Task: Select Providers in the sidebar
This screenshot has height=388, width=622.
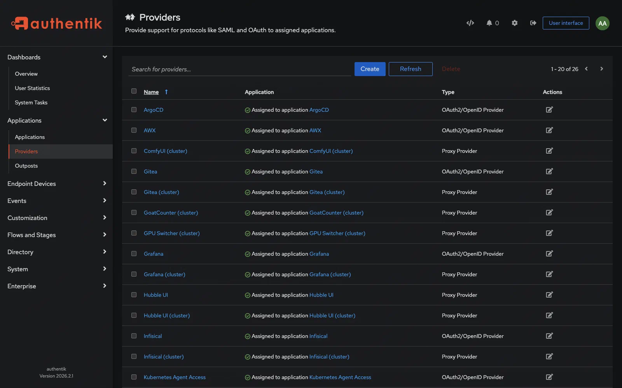Action: tap(61, 151)
